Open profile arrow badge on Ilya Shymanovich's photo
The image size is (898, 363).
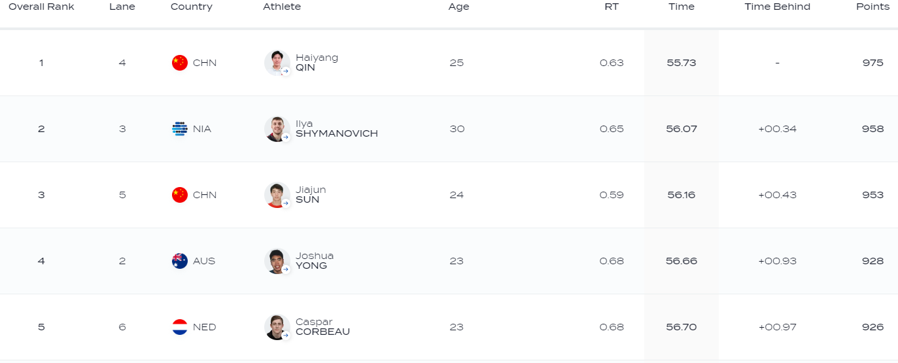(x=286, y=137)
